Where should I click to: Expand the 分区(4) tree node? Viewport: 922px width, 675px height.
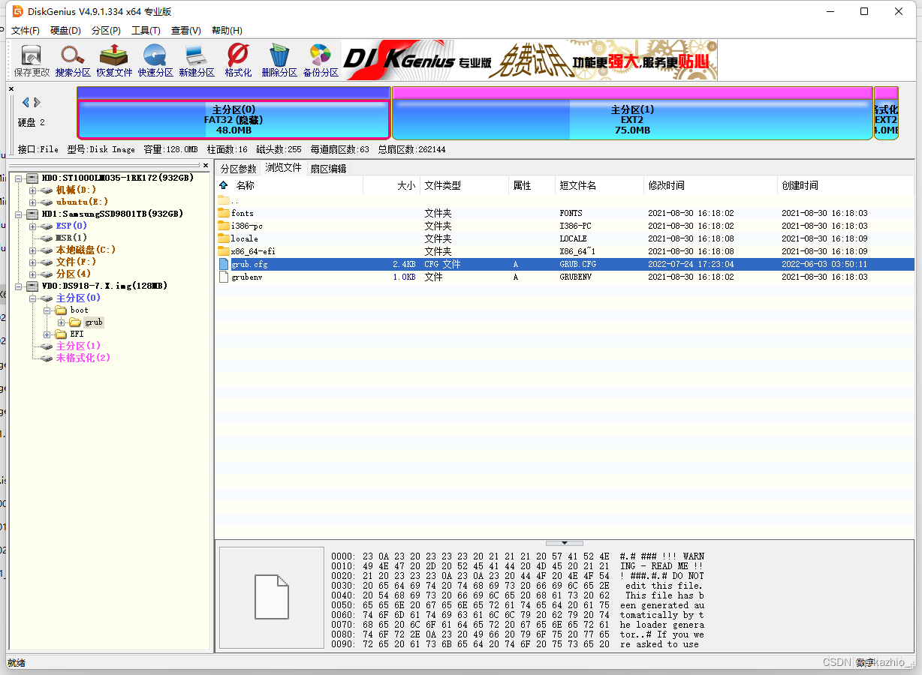(32, 274)
